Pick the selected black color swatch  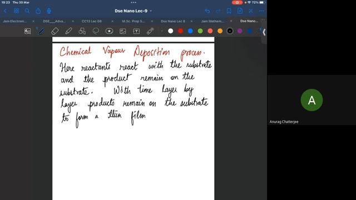click(230, 31)
